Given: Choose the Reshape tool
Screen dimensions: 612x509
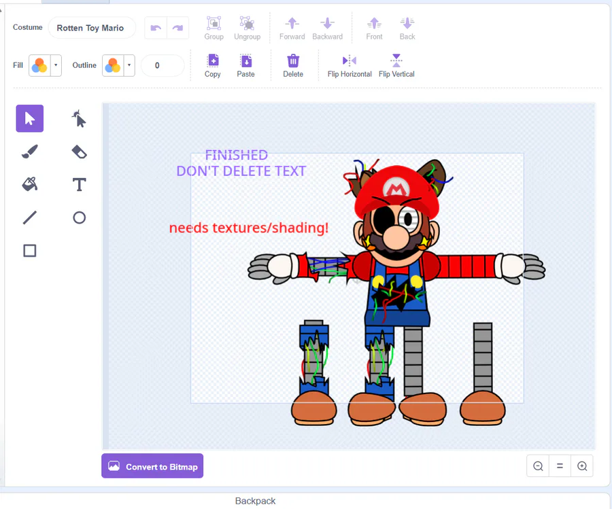Looking at the screenshot, I should pyautogui.click(x=79, y=118).
